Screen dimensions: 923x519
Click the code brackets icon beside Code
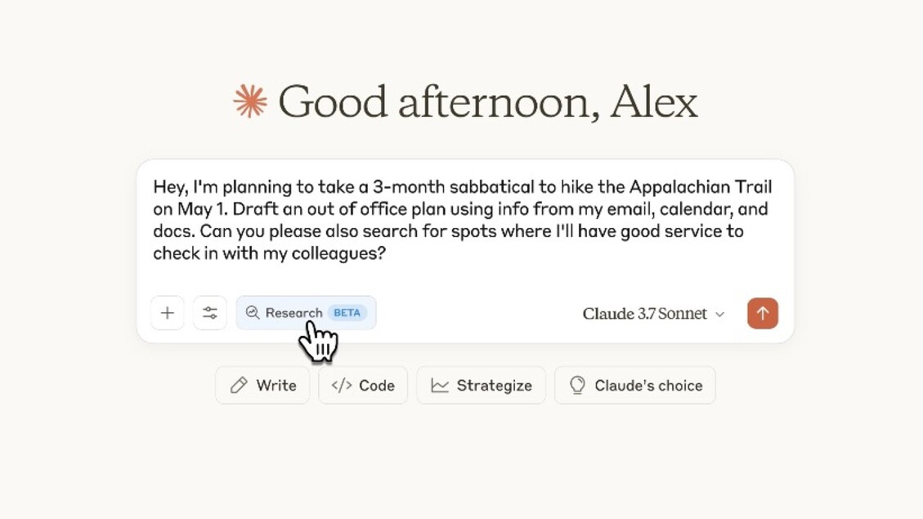[x=343, y=385]
